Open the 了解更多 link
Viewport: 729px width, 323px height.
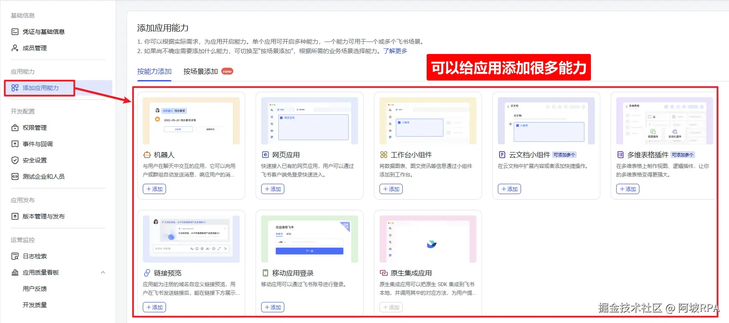point(395,51)
